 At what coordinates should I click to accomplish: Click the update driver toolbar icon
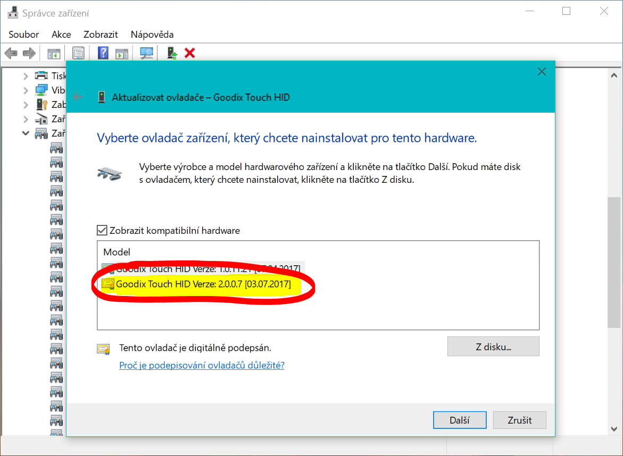pyautogui.click(x=172, y=53)
